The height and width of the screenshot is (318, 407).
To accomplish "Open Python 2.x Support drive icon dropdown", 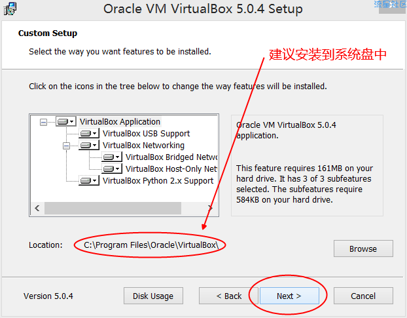I will coord(89,180).
